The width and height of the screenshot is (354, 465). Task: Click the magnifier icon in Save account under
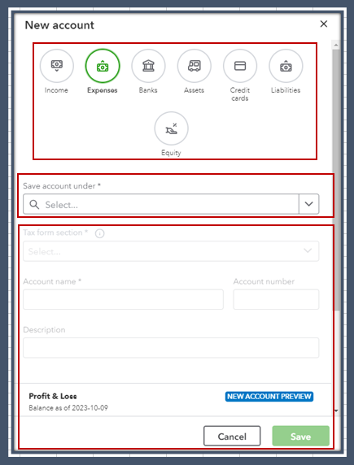click(x=34, y=204)
